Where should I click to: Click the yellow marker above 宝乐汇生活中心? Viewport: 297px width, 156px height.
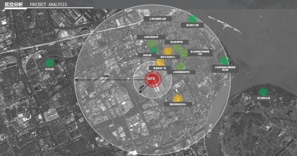pos(167,51)
